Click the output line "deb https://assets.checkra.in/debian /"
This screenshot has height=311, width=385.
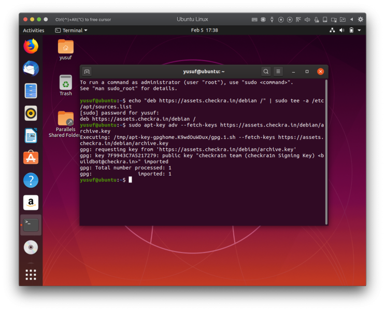138,119
